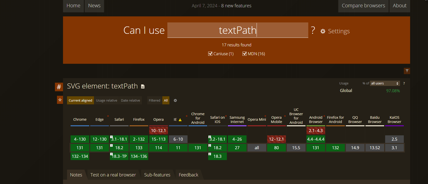
Task: Click the usage help question mark
Action: click(x=404, y=83)
